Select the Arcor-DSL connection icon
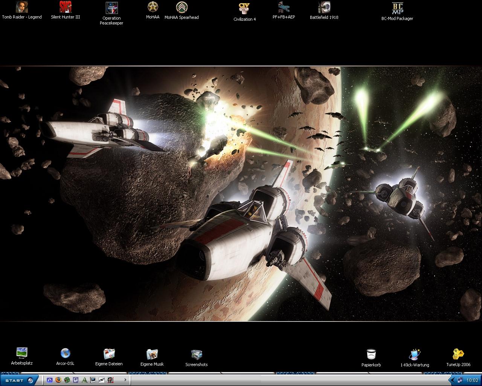Image resolution: width=482 pixels, height=386 pixels. tap(65, 357)
